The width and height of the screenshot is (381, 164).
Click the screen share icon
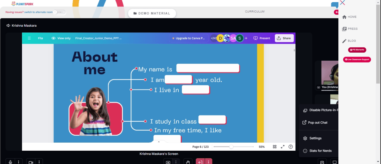coord(168,162)
